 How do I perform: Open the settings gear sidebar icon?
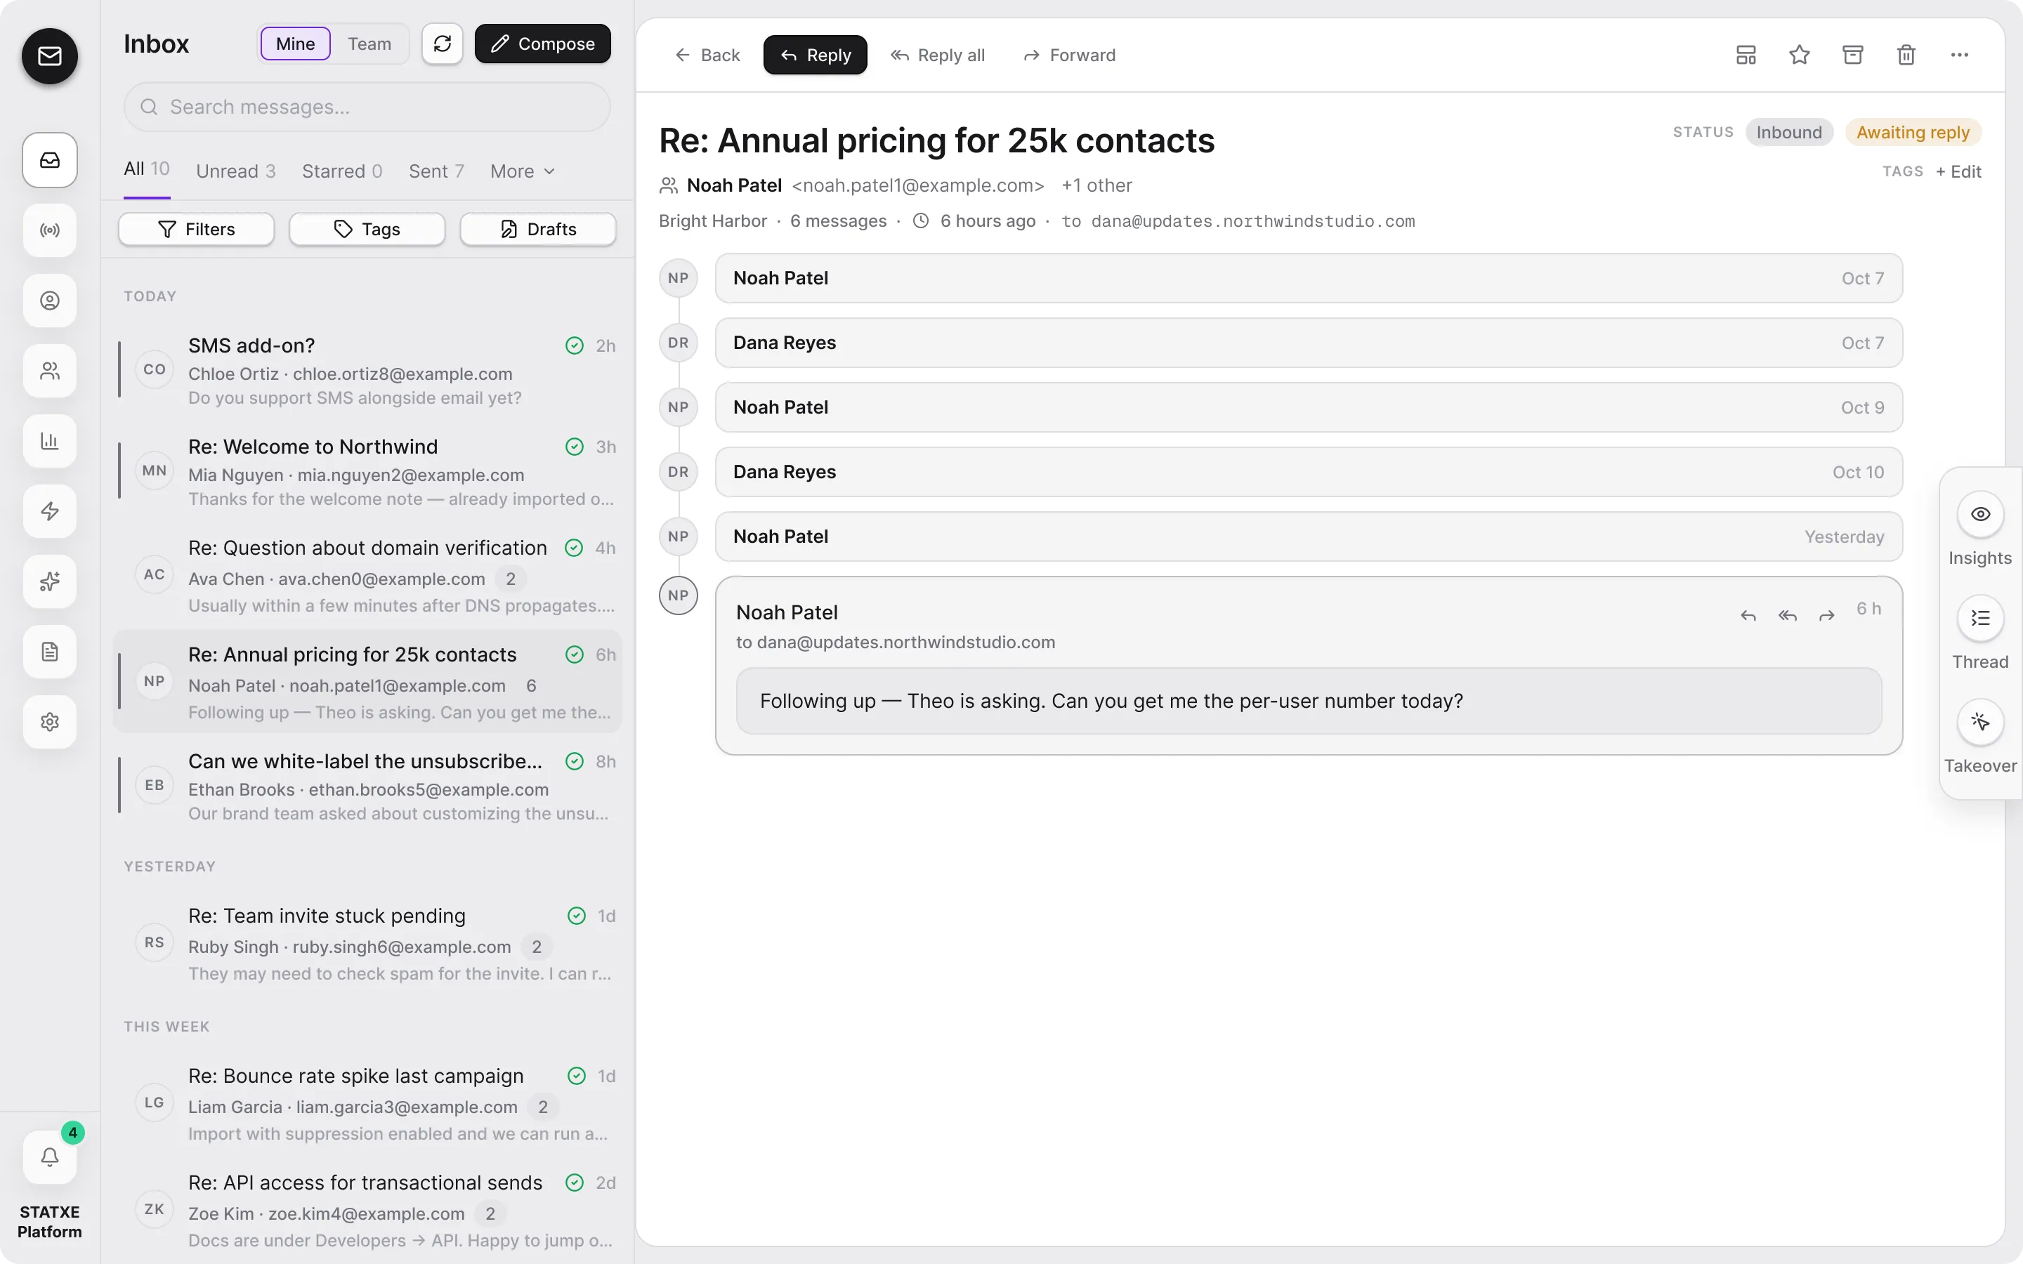click(50, 721)
